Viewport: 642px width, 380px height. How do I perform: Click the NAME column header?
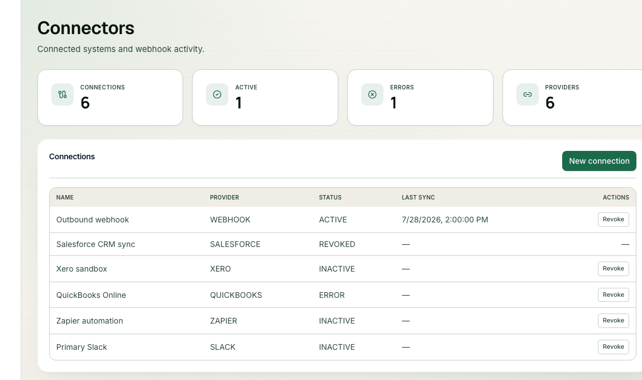[65, 198]
